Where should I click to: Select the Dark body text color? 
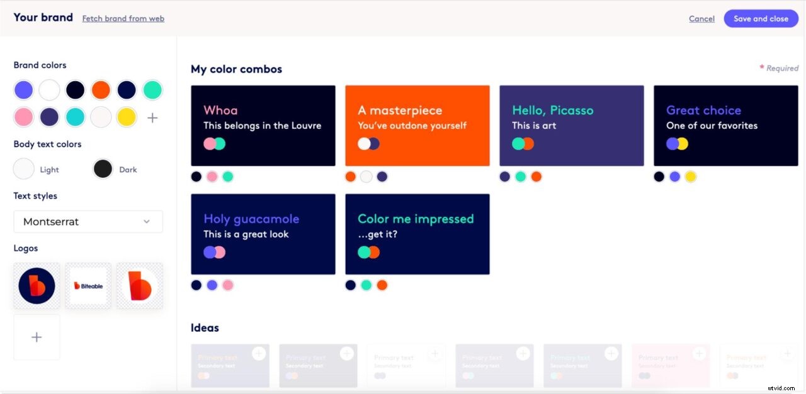tap(103, 168)
